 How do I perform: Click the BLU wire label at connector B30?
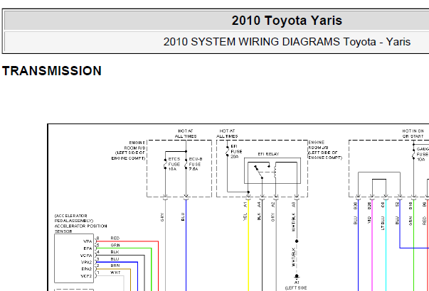pos(356,221)
